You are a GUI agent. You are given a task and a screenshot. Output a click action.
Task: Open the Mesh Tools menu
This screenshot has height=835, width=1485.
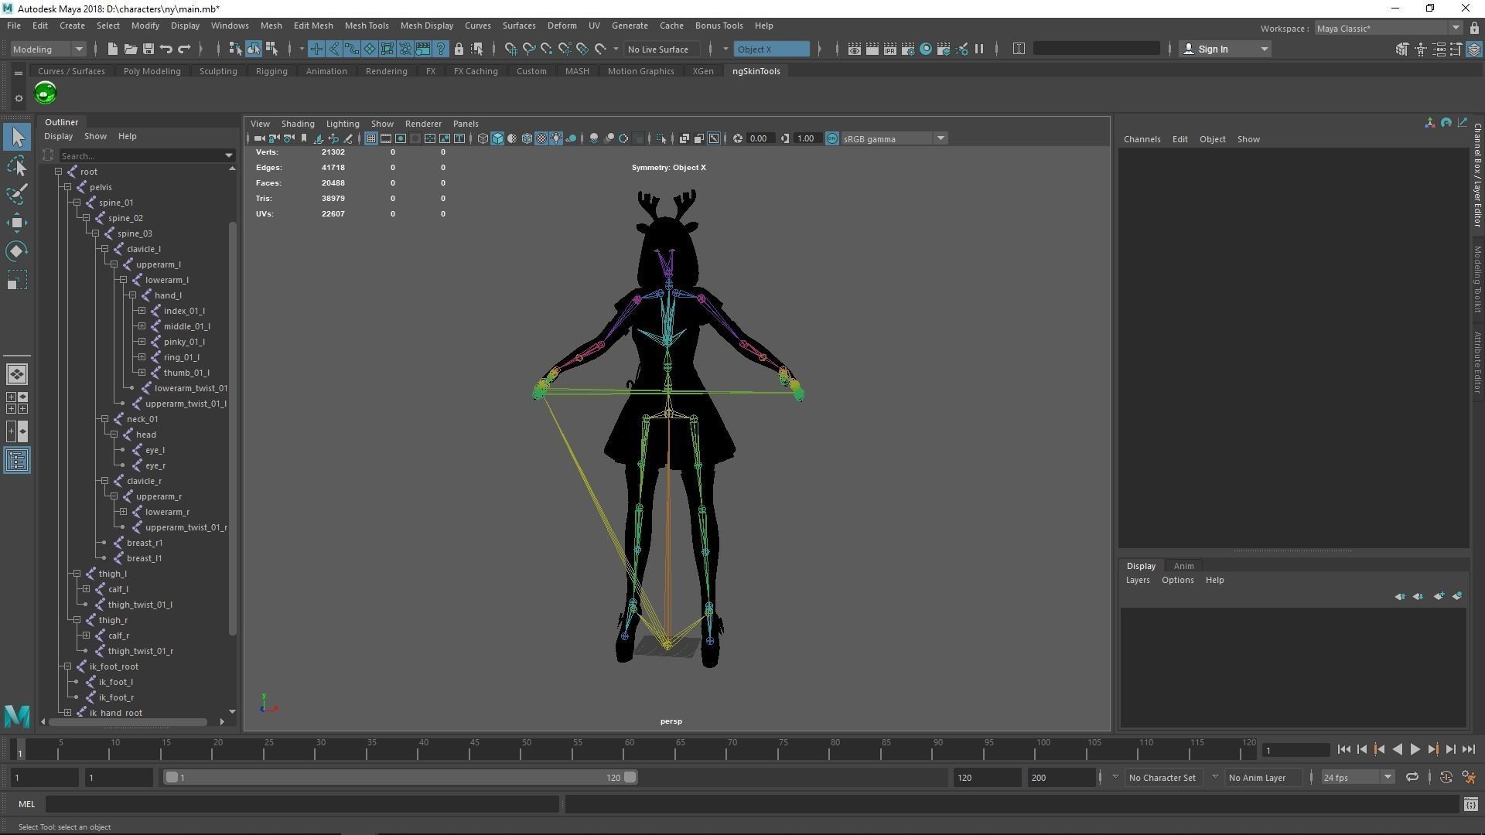pos(366,26)
